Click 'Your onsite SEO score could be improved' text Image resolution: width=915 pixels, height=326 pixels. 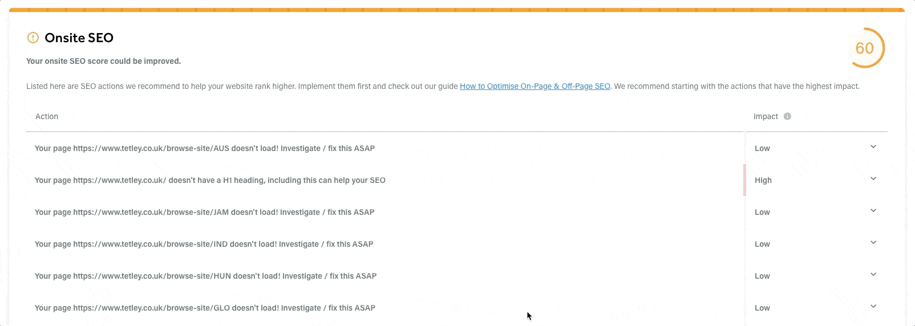[x=104, y=61]
